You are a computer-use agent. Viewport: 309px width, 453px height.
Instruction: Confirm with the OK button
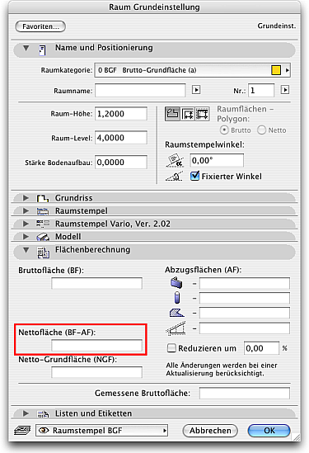(269, 431)
